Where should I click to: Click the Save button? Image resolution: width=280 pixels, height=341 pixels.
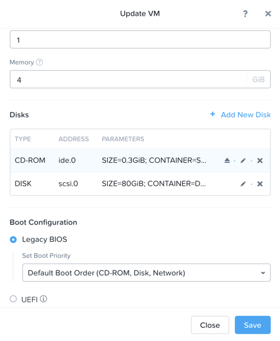(253, 325)
